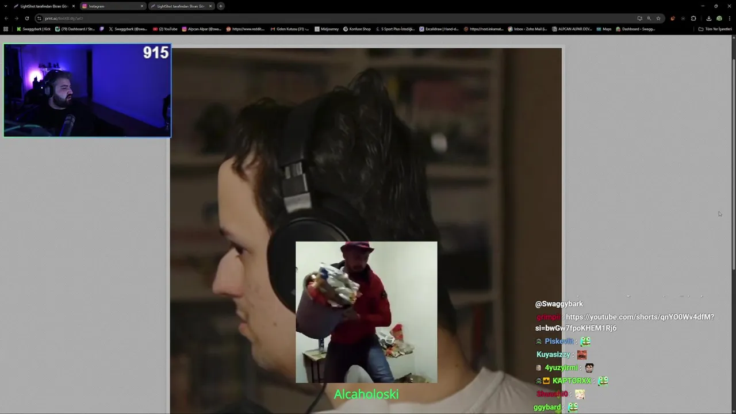Click the streamer webcam overlay
736x414 pixels.
pyautogui.click(x=87, y=90)
